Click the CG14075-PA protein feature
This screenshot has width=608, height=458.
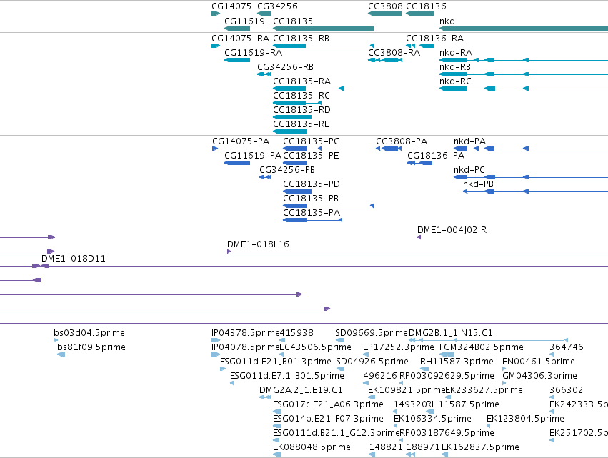(x=215, y=149)
